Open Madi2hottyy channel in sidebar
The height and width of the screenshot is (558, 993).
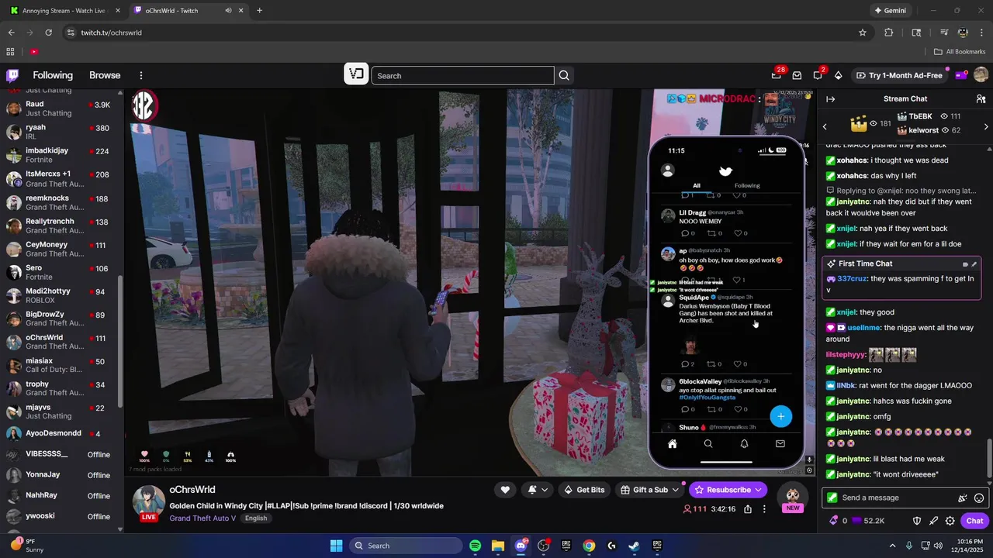(62, 295)
